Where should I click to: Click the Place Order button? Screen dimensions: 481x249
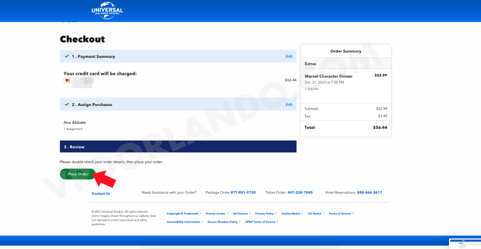pos(78,174)
